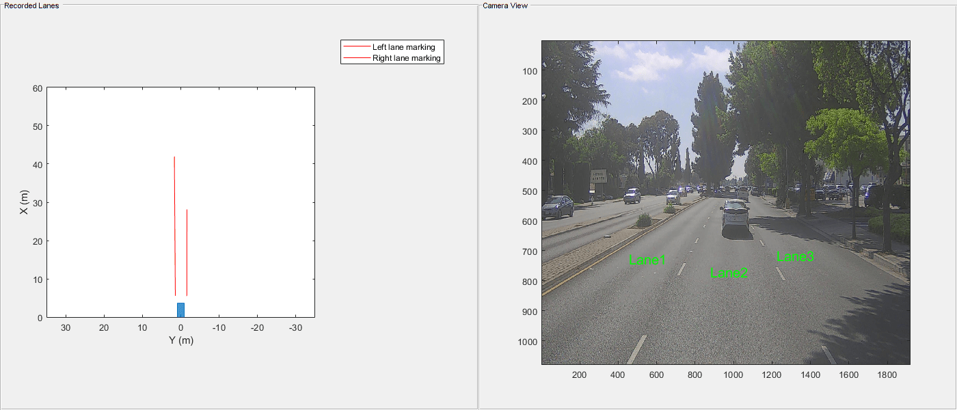Image resolution: width=957 pixels, height=410 pixels.
Task: Open the legend box options
Action: pos(392,51)
